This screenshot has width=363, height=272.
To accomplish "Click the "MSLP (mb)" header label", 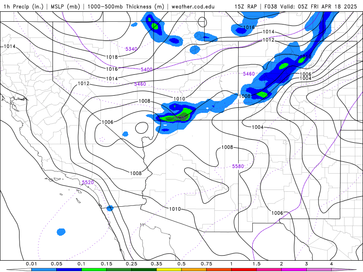I will (65, 6).
